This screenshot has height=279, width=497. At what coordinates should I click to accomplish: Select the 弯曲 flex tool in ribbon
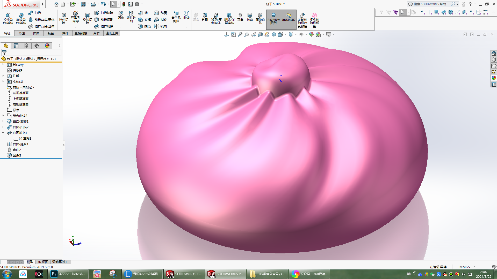[x=240, y=17]
